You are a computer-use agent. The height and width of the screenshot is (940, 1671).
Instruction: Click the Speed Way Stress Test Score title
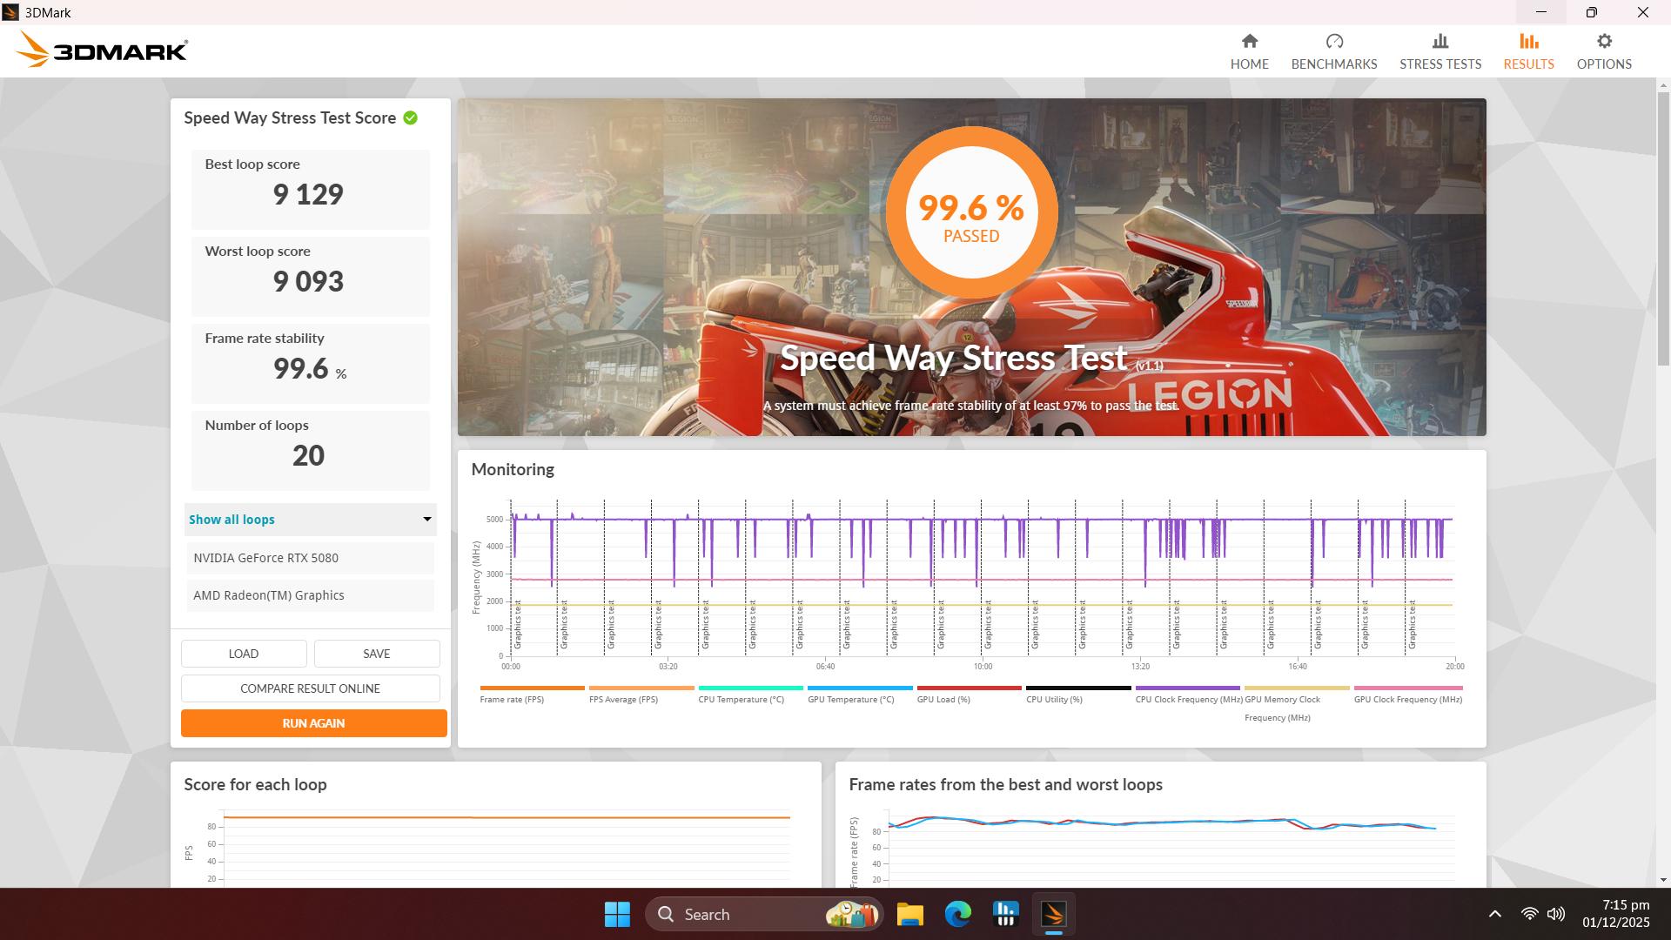[290, 117]
